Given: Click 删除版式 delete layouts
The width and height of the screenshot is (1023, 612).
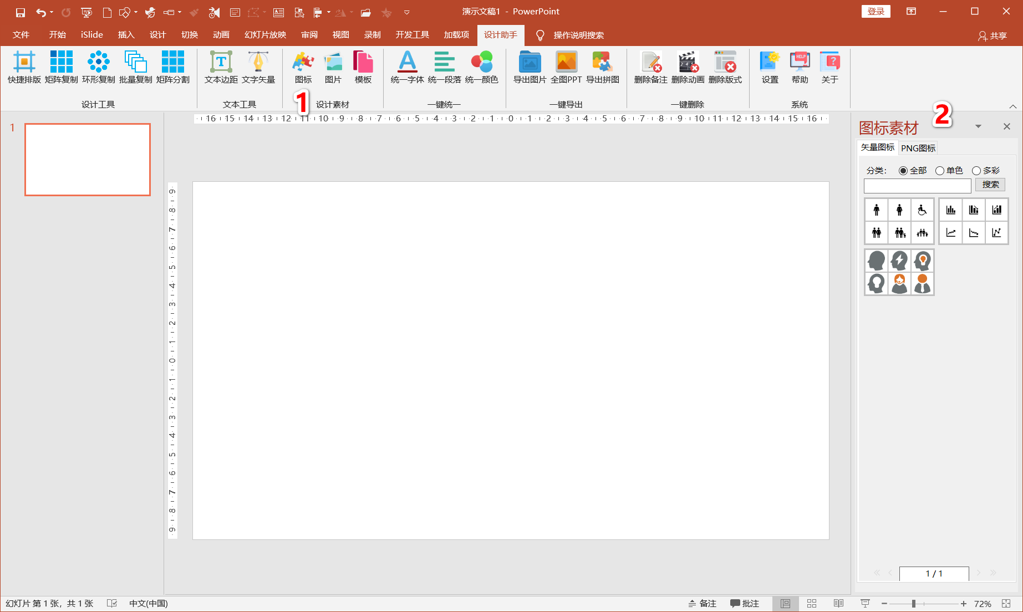Looking at the screenshot, I should coord(725,68).
